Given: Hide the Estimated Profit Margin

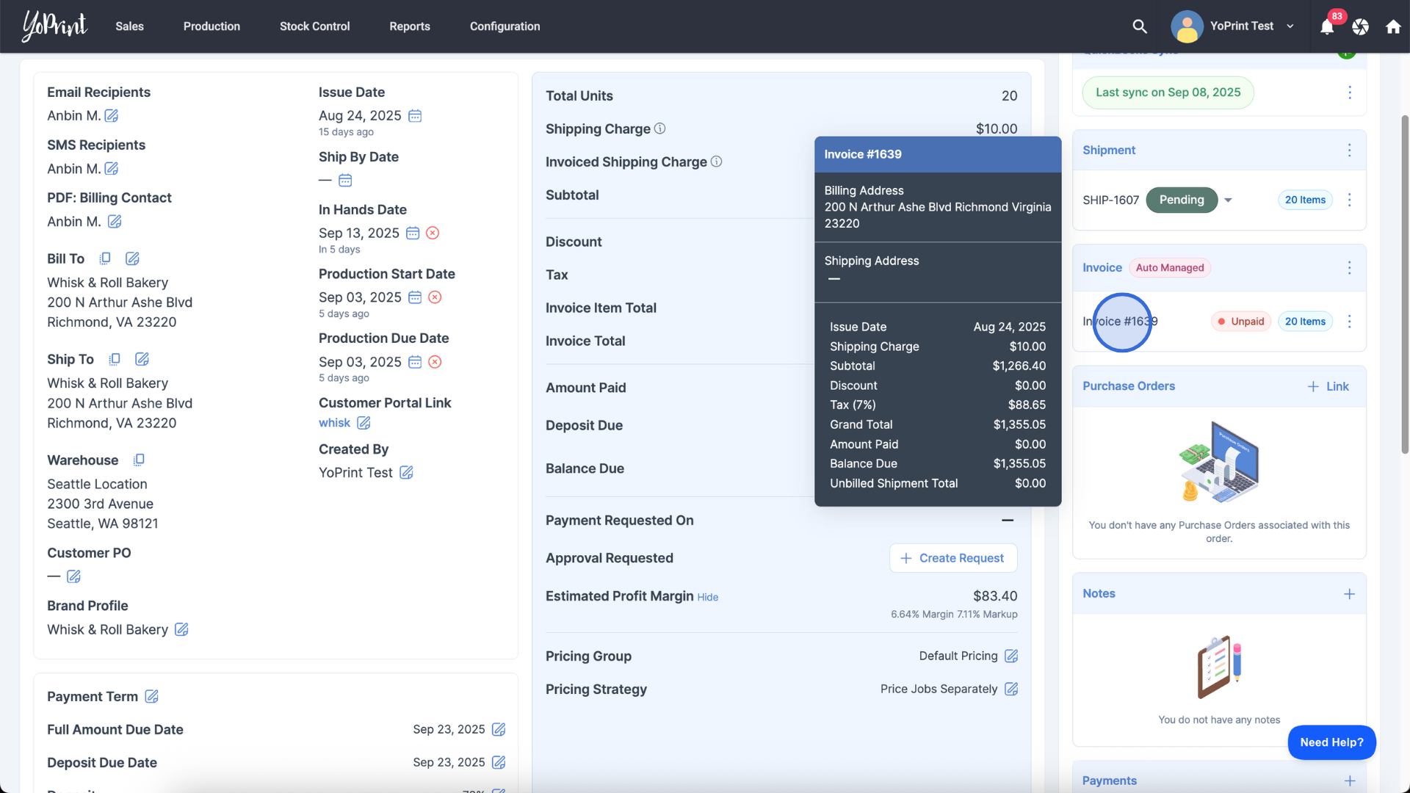Looking at the screenshot, I should (707, 597).
